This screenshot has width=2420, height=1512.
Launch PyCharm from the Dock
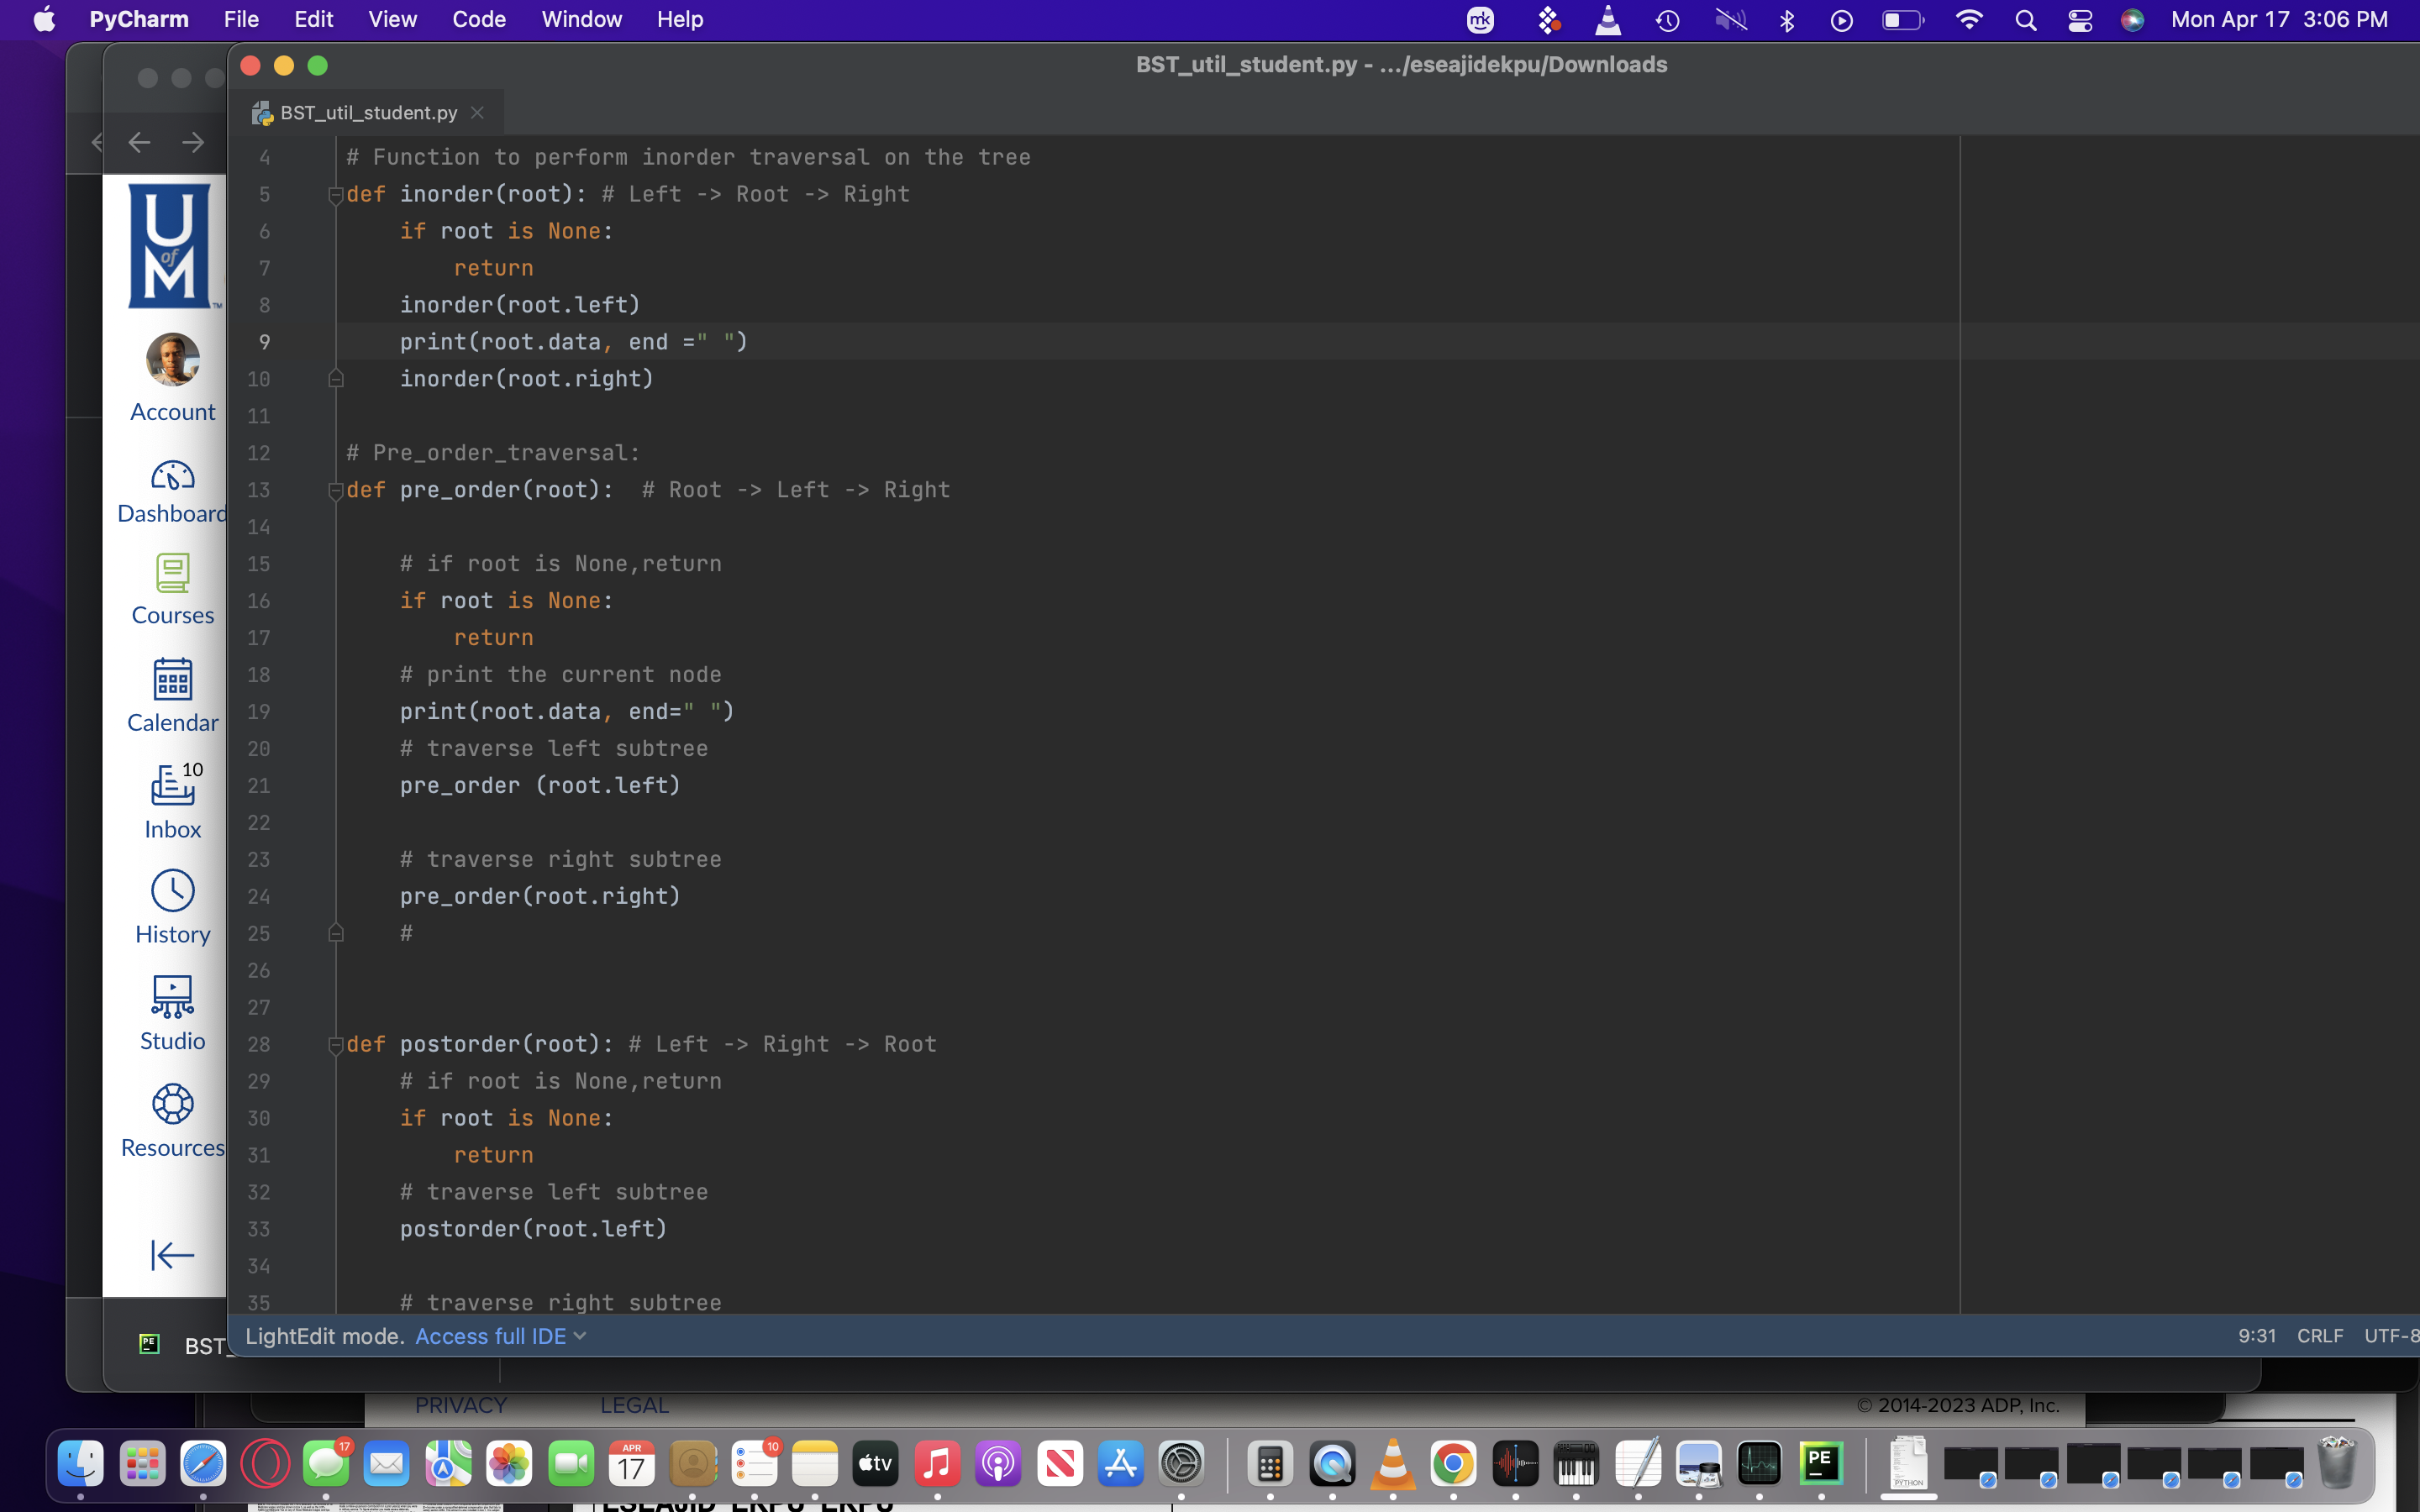tap(1820, 1463)
